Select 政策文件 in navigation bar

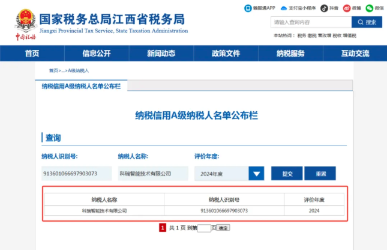226,53
